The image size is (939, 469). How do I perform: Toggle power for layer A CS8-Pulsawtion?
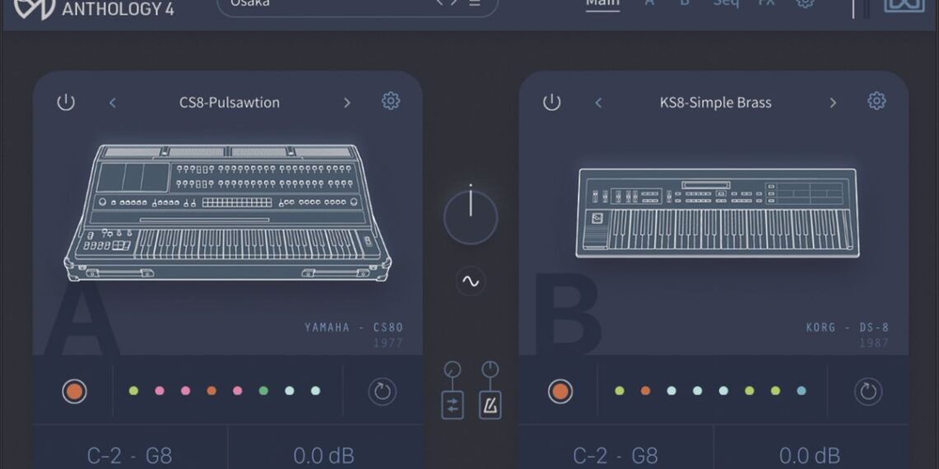point(66,102)
